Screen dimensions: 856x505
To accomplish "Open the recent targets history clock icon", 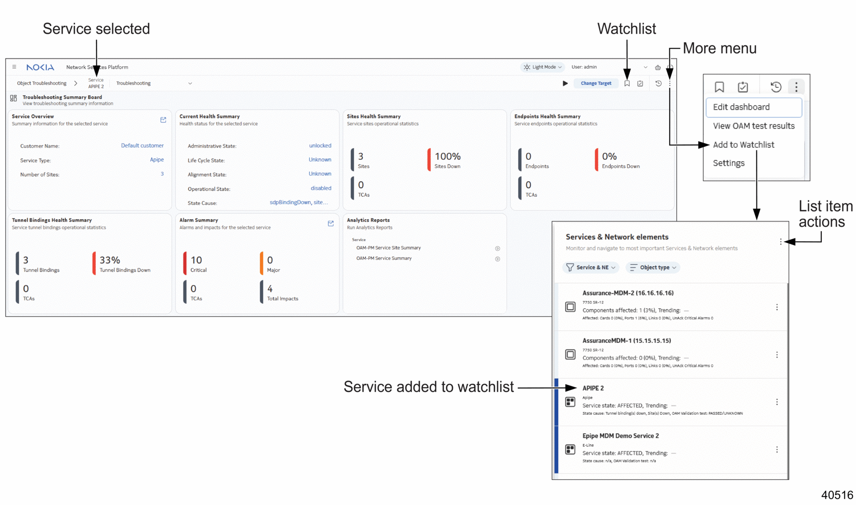I will pyautogui.click(x=658, y=83).
